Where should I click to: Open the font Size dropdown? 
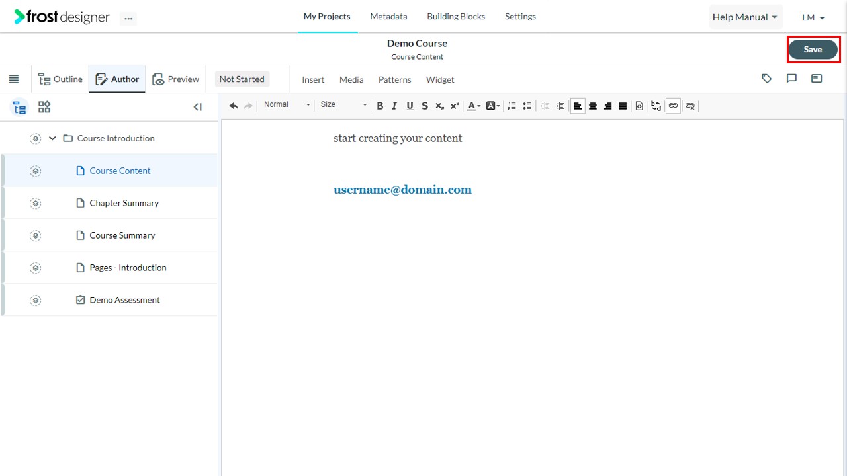(343, 105)
